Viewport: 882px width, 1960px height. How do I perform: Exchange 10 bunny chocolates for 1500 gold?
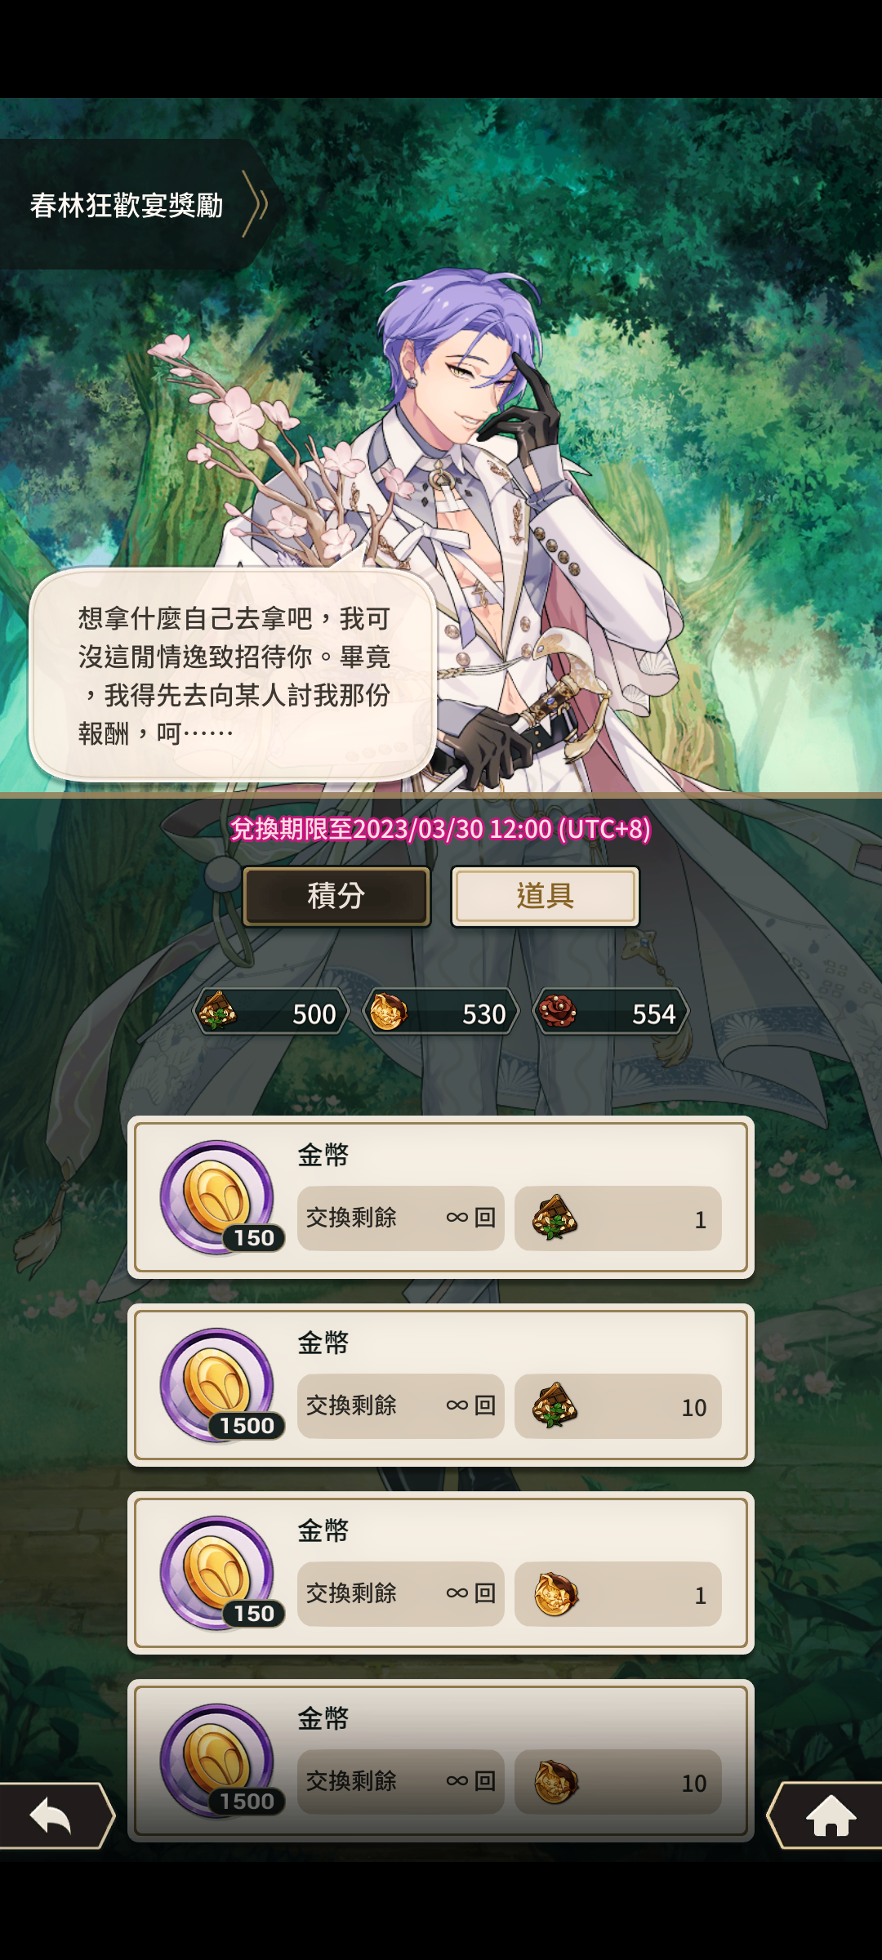tap(618, 1782)
